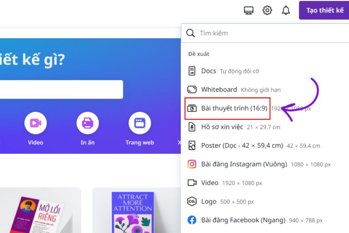This screenshot has width=349, height=233.
Task: Choose Whiteboard design option
Action: pos(219,90)
